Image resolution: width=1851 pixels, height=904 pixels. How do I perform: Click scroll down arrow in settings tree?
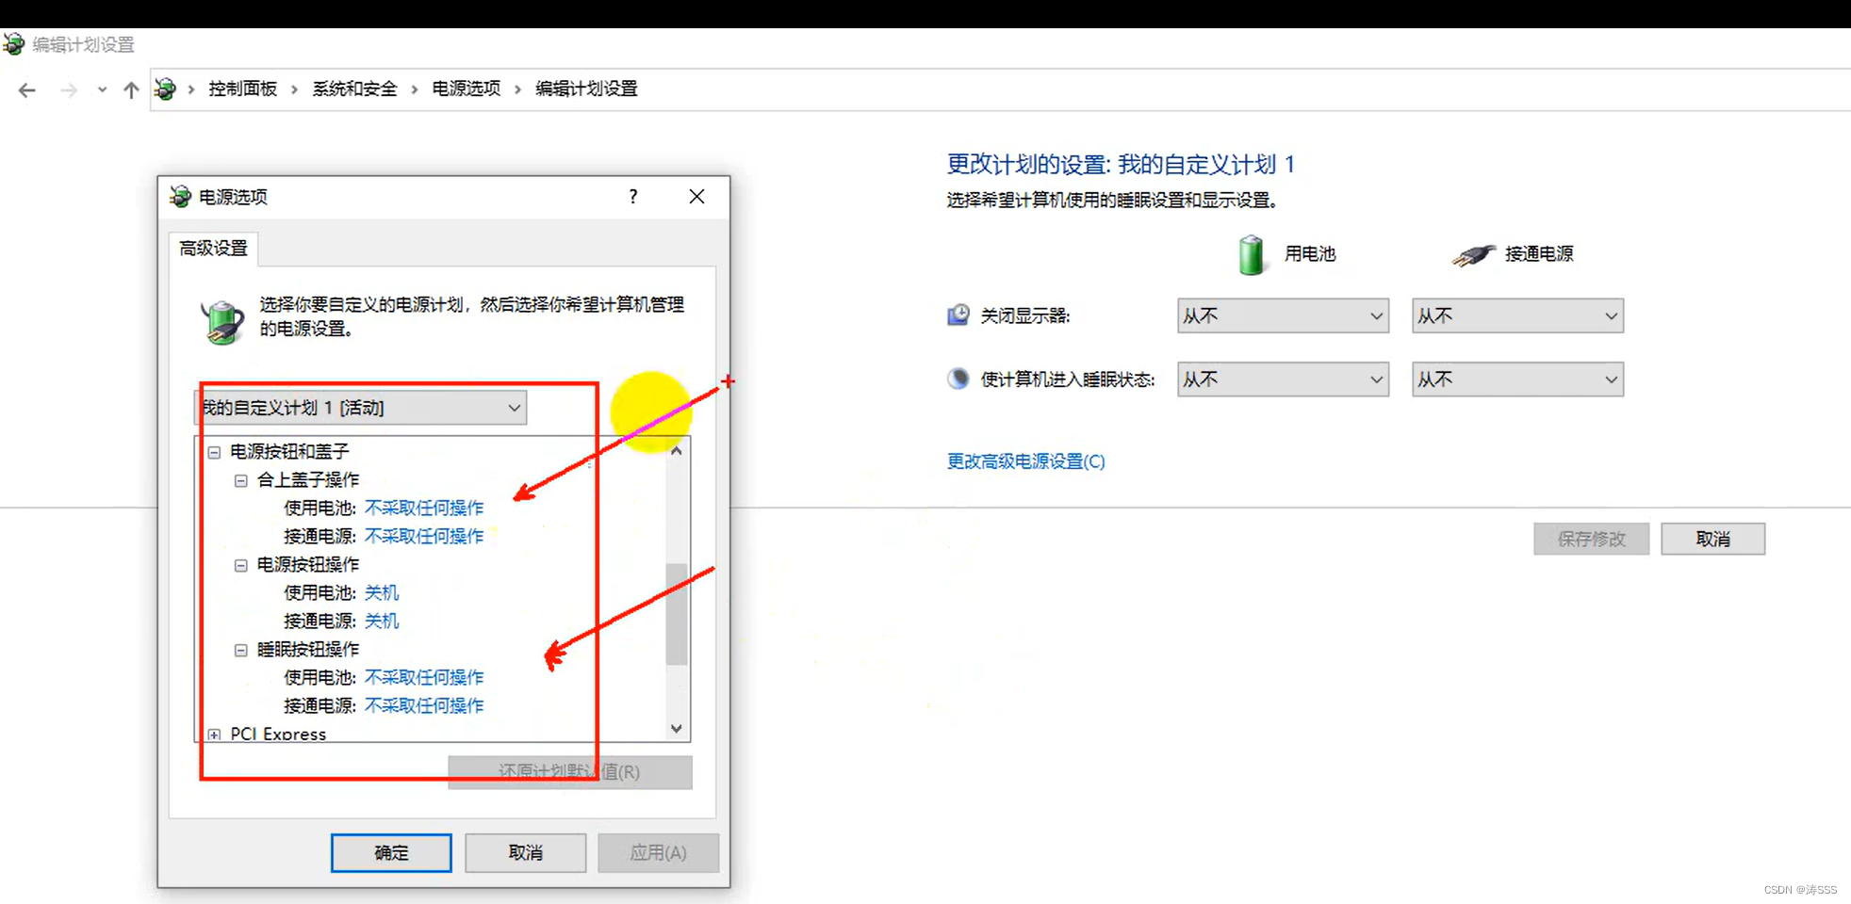click(677, 729)
